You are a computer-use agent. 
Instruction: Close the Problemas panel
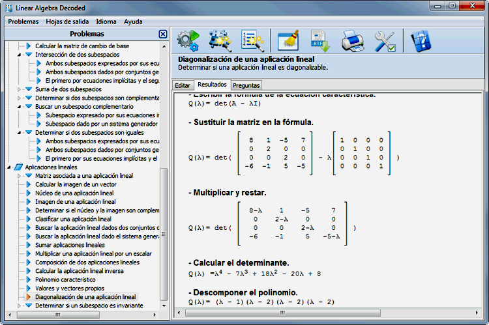163,34
